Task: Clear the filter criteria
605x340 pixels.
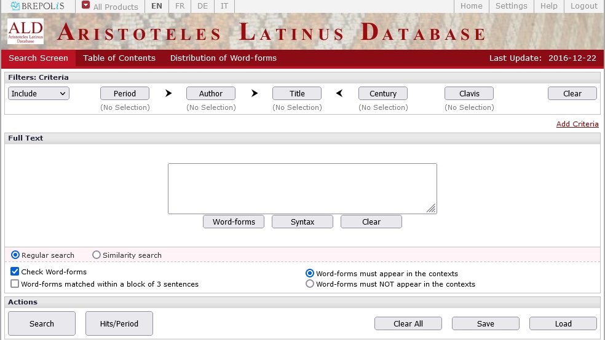Action: 572,93
